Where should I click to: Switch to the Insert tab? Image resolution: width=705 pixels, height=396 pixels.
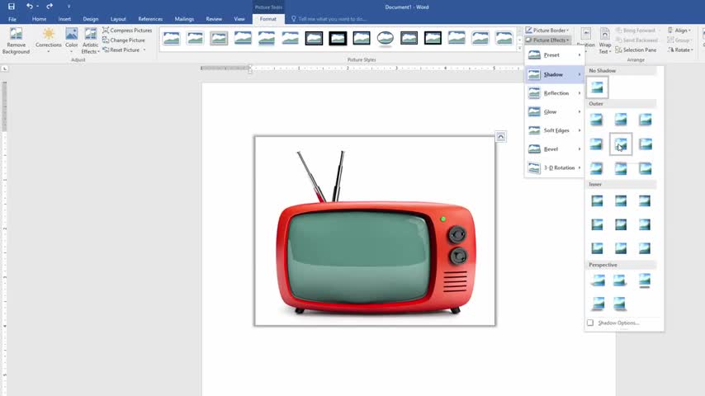pyautogui.click(x=64, y=19)
